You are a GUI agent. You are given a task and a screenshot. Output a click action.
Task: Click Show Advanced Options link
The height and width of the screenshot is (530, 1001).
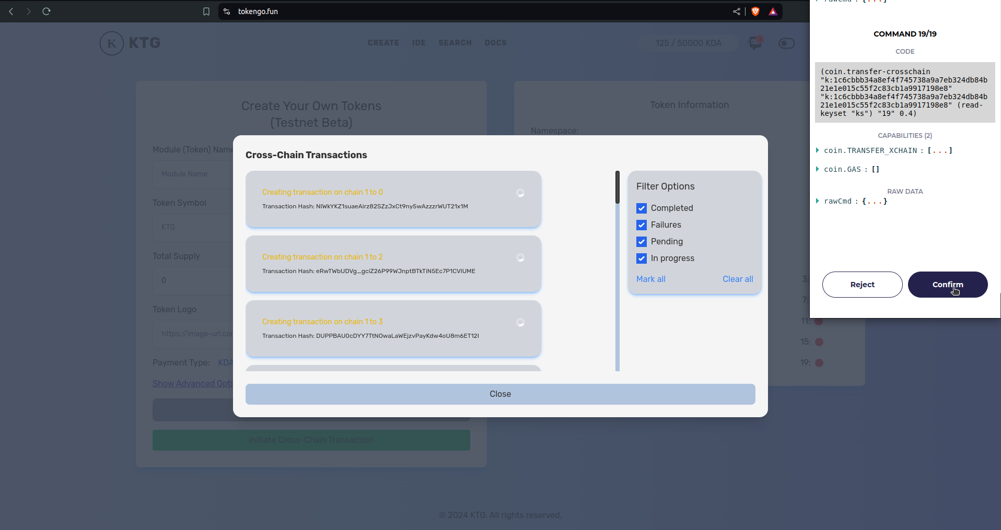pos(193,383)
